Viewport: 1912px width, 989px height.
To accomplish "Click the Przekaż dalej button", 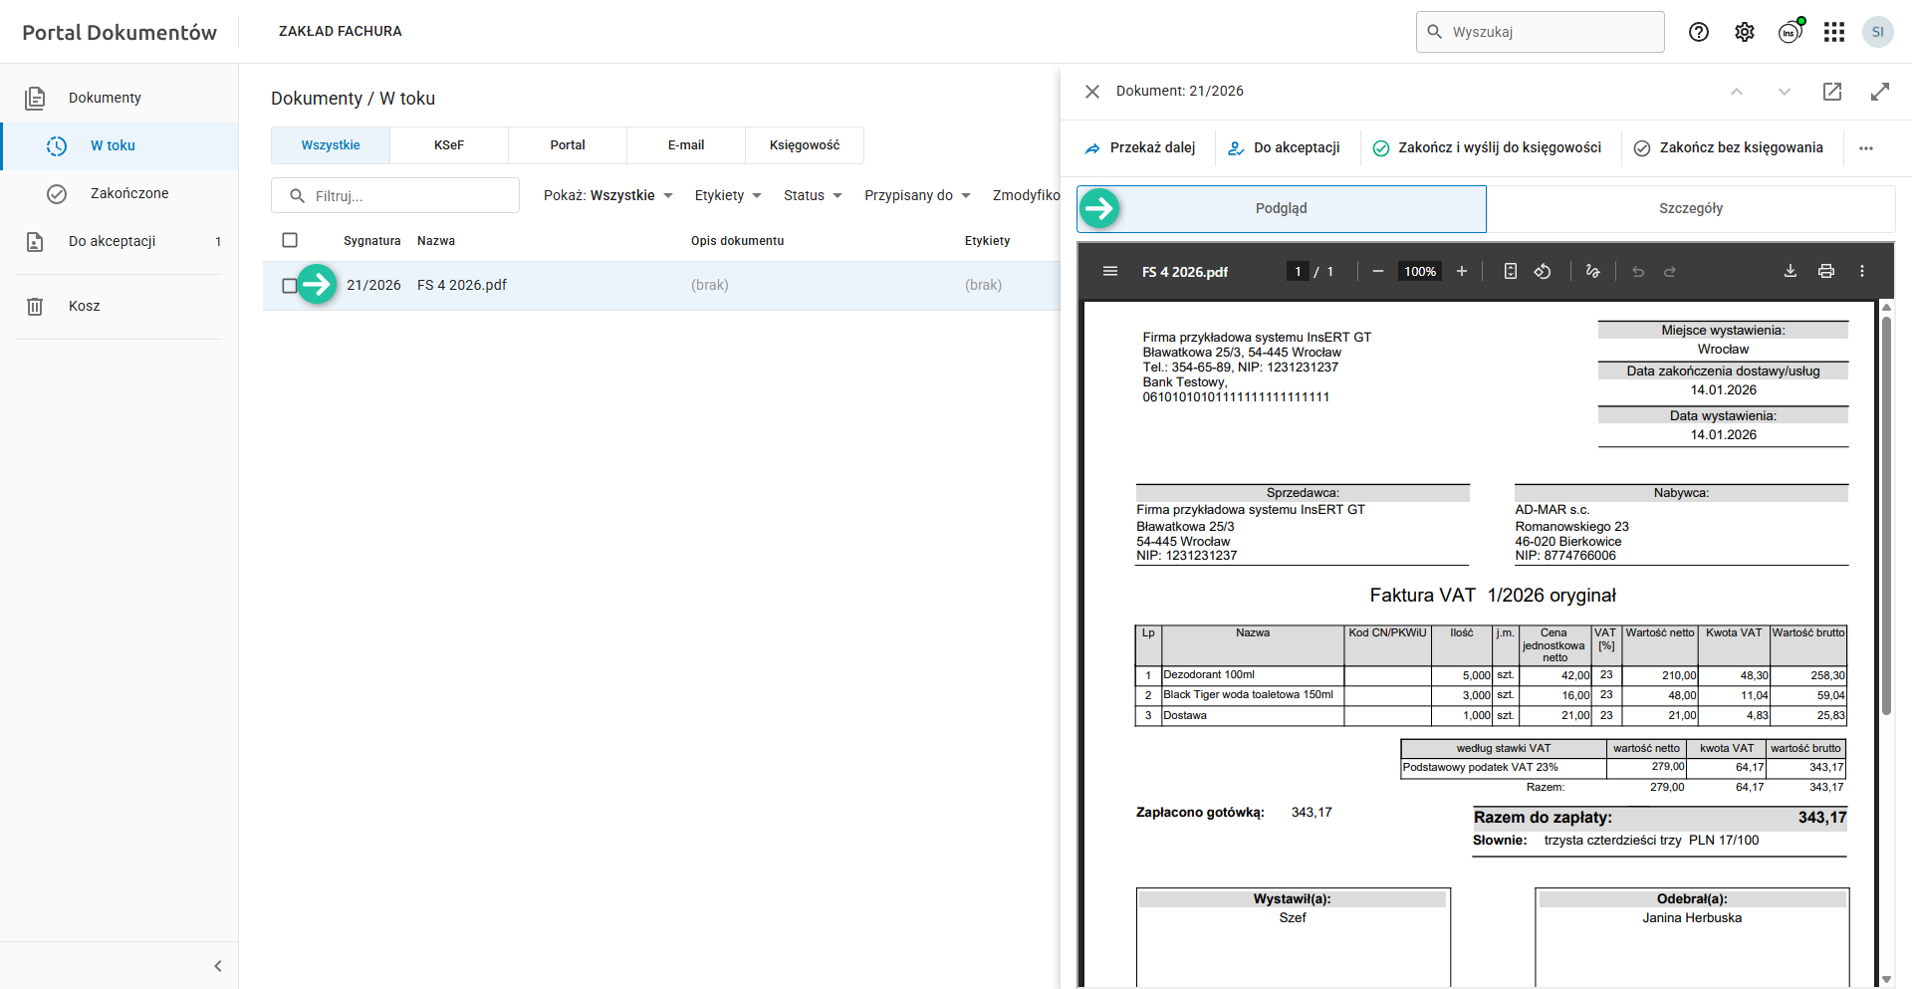I will pos(1140,147).
